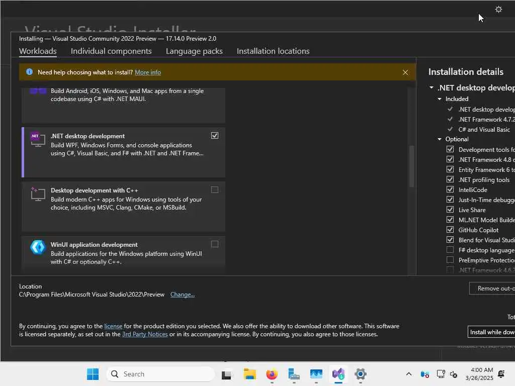Switch to Language packs tab
The width and height of the screenshot is (515, 386).
pos(194,51)
